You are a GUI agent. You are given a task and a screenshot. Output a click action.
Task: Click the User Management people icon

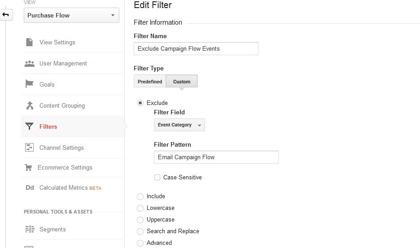pyautogui.click(x=30, y=63)
